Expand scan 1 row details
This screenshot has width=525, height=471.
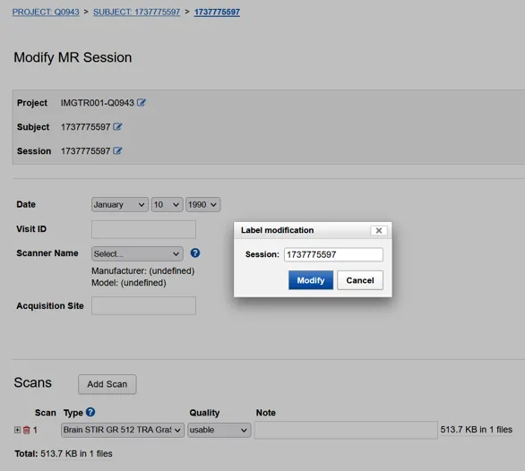click(x=17, y=430)
